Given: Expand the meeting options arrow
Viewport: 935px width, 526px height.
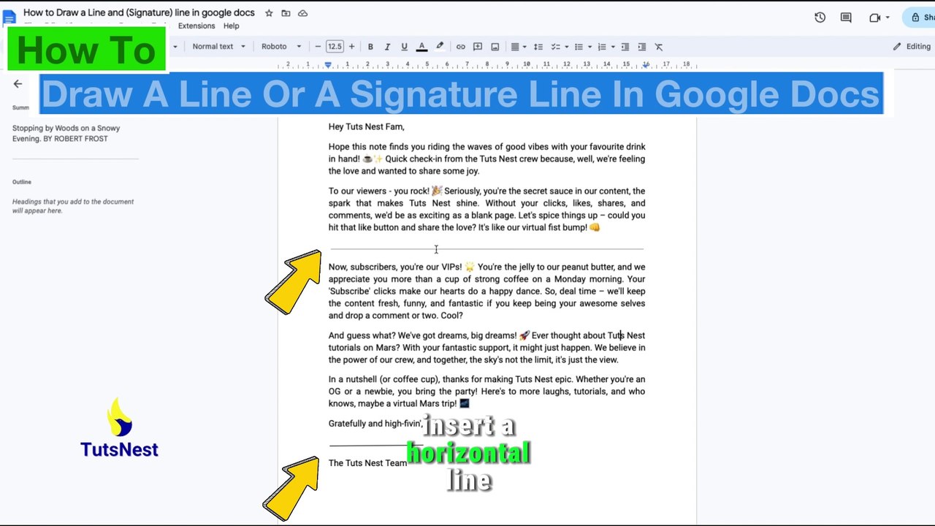Looking at the screenshot, I should point(888,18).
